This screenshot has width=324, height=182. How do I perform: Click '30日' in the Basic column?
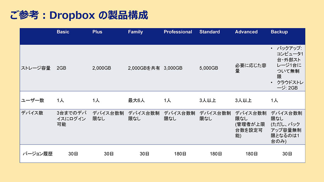pos(73,154)
